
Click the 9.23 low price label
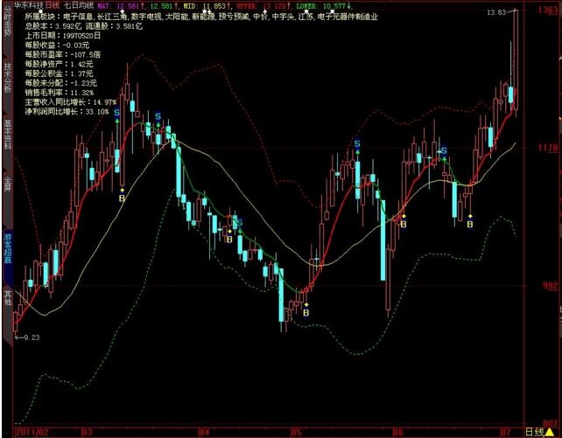30,337
